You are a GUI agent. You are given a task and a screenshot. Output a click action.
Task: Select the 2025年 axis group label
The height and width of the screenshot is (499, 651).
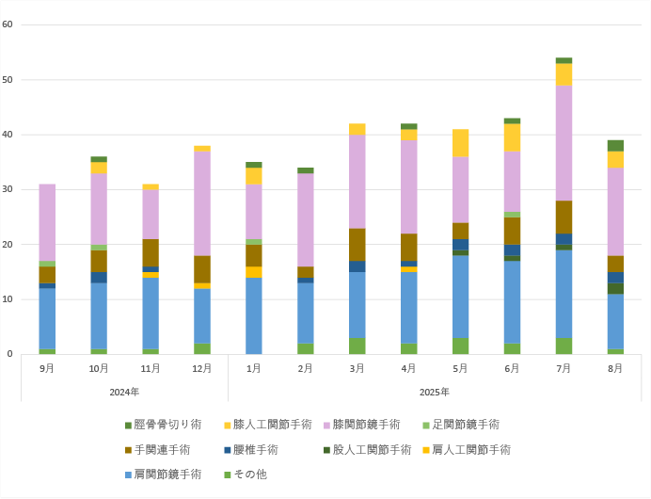pyautogui.click(x=434, y=392)
